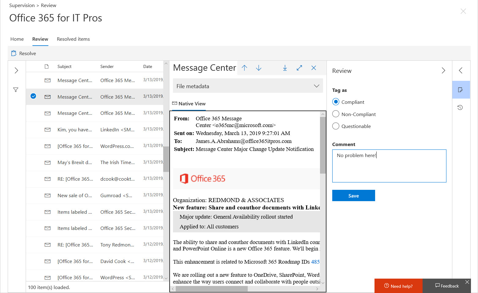The width and height of the screenshot is (478, 293).
Task: Open the tag and comment panel icon
Action: click(x=460, y=90)
